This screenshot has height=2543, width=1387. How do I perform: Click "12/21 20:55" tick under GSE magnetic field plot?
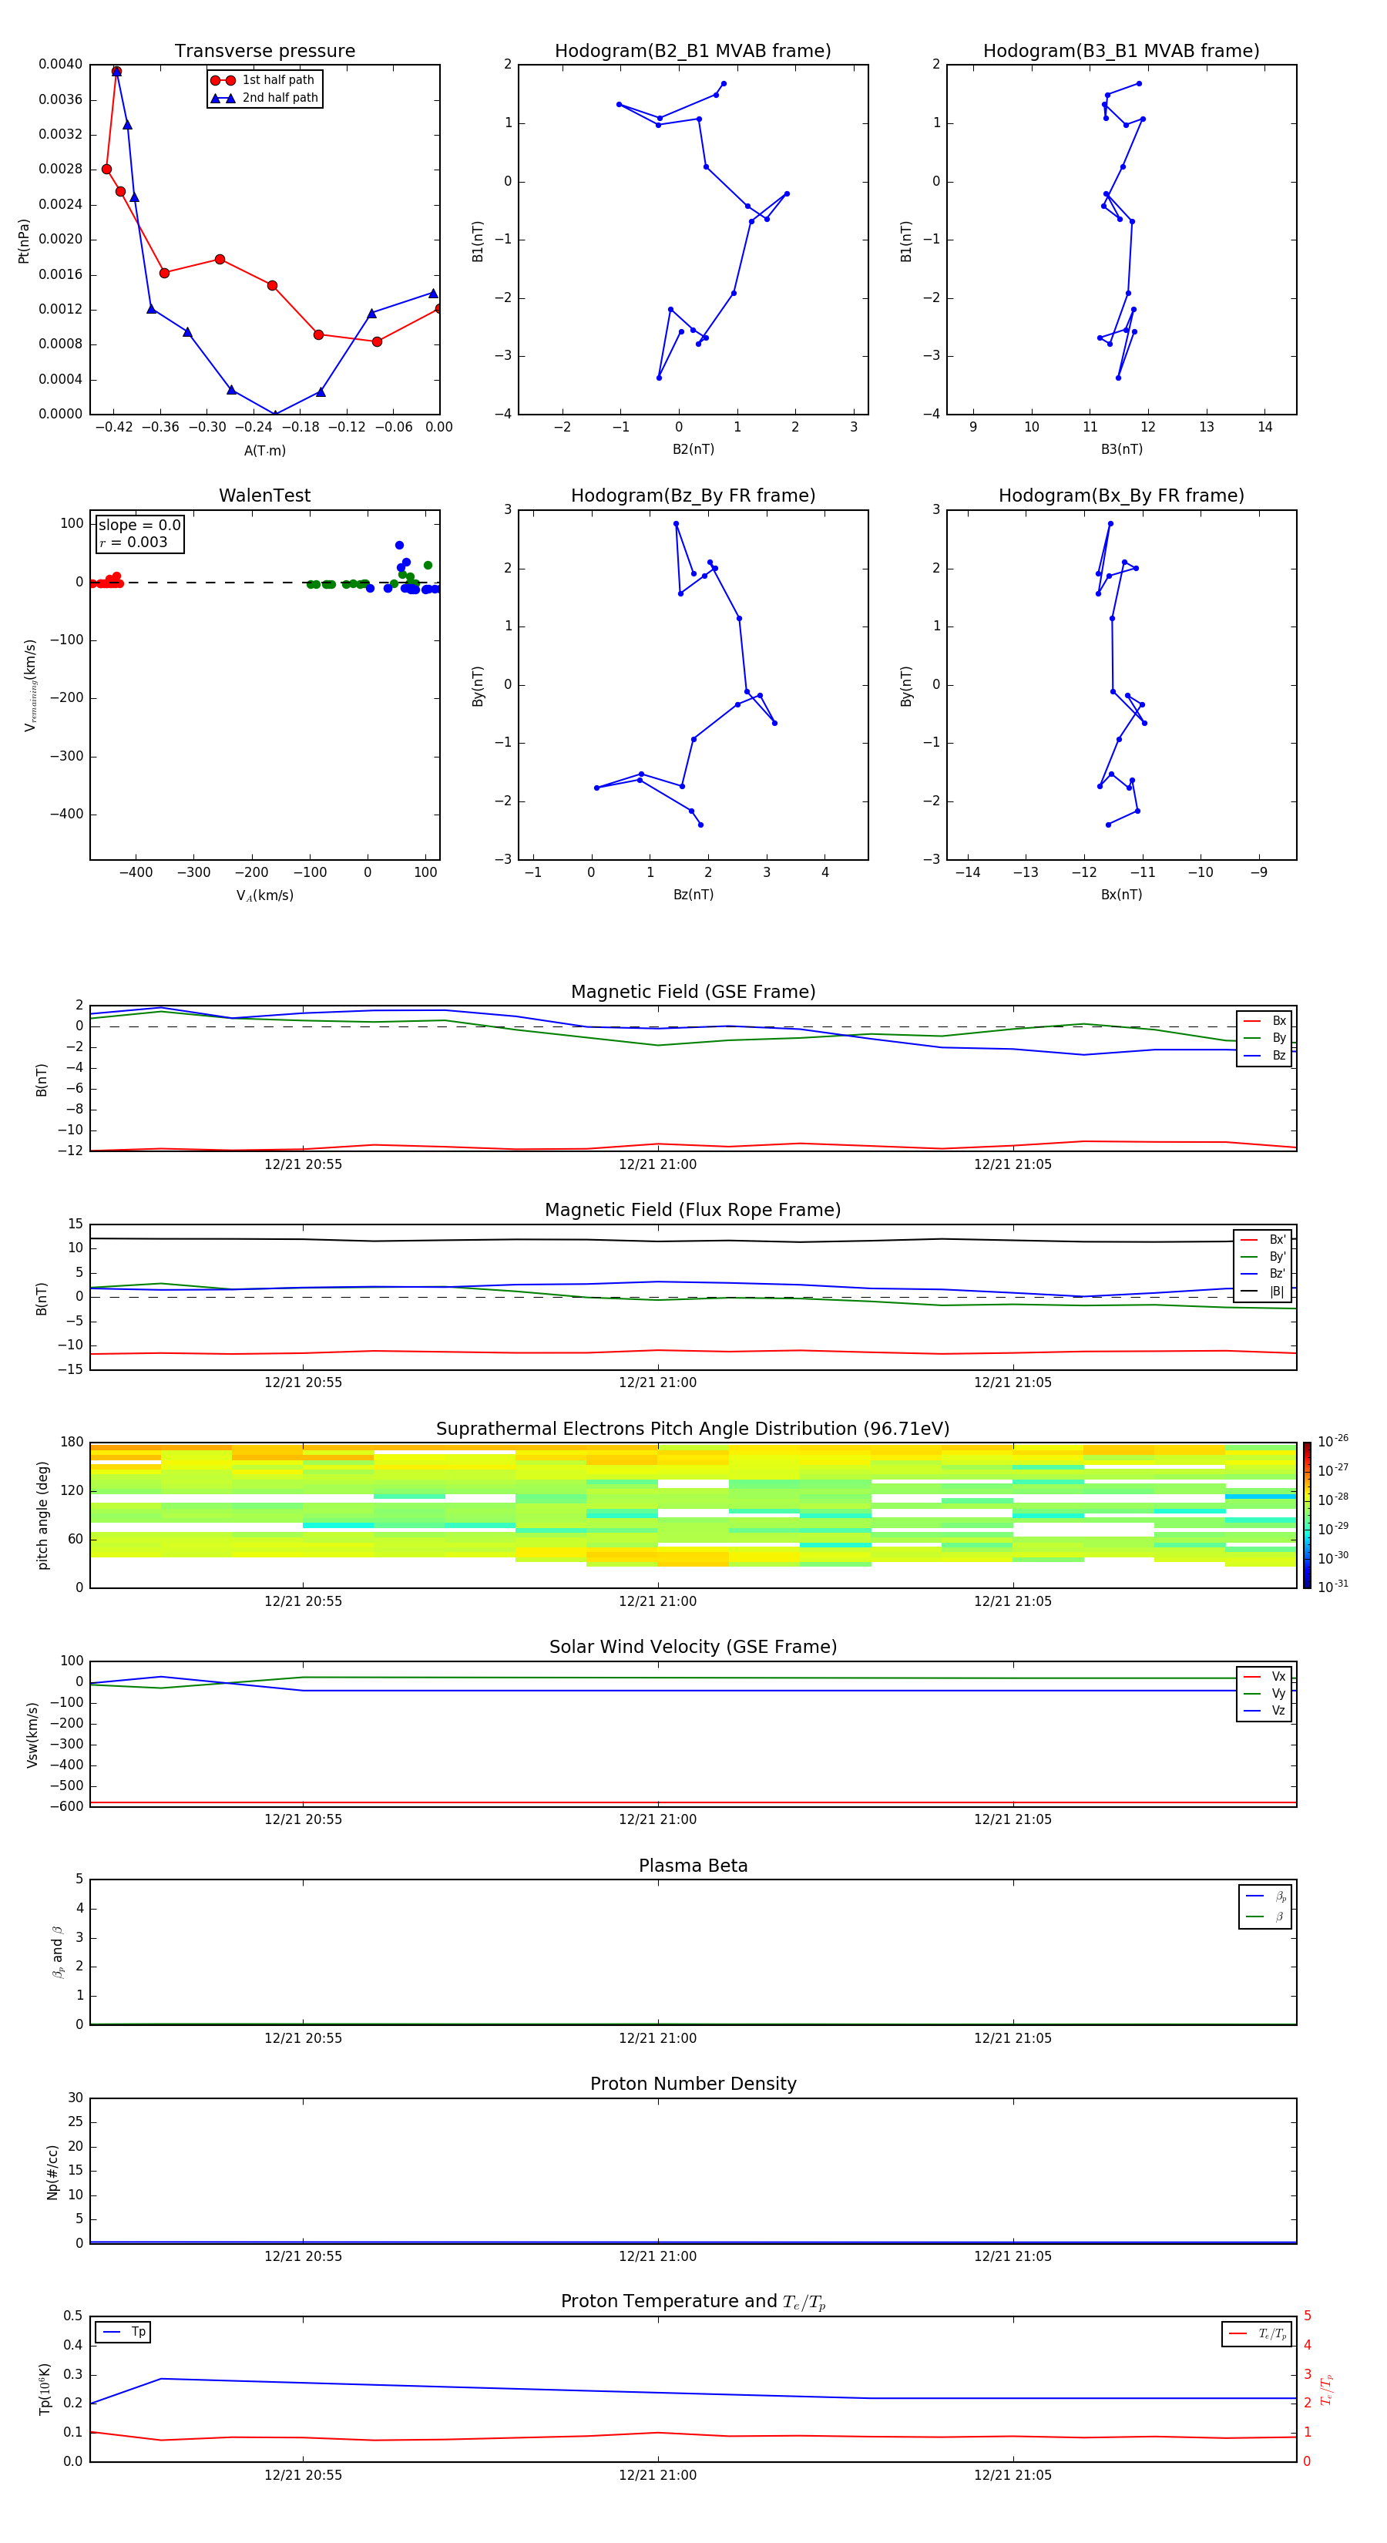tap(303, 1164)
